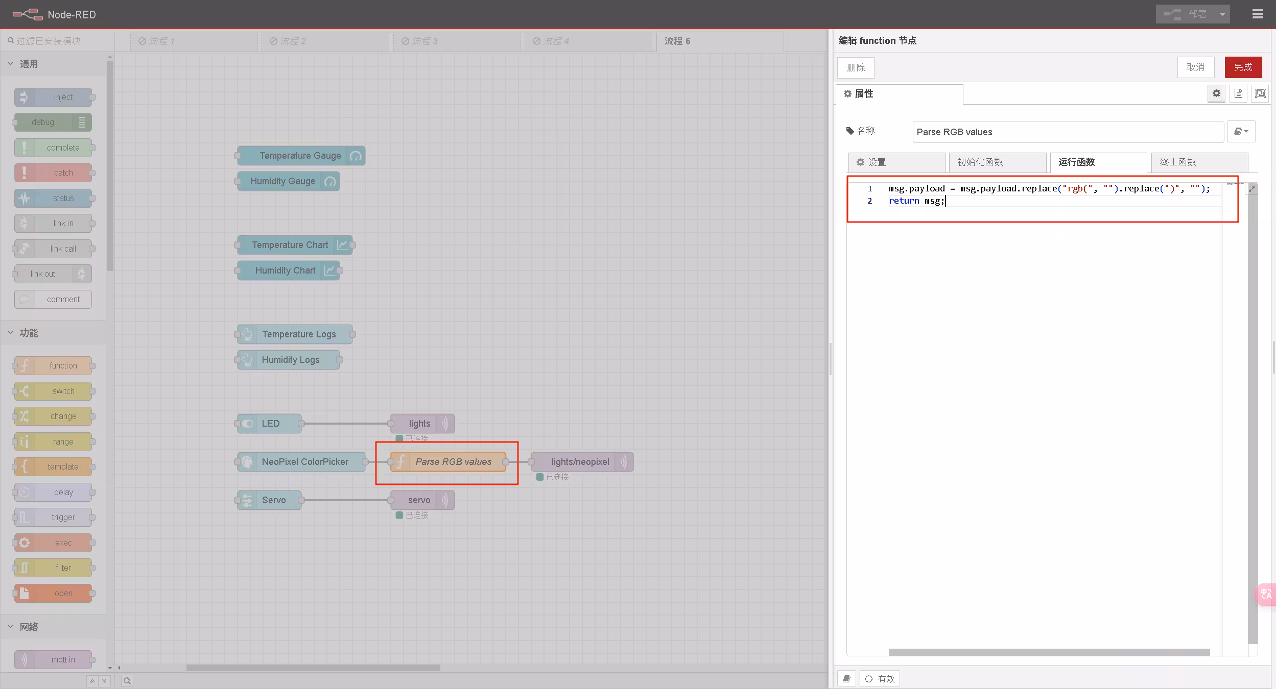Expand the code editor to fullscreen

(x=1252, y=189)
